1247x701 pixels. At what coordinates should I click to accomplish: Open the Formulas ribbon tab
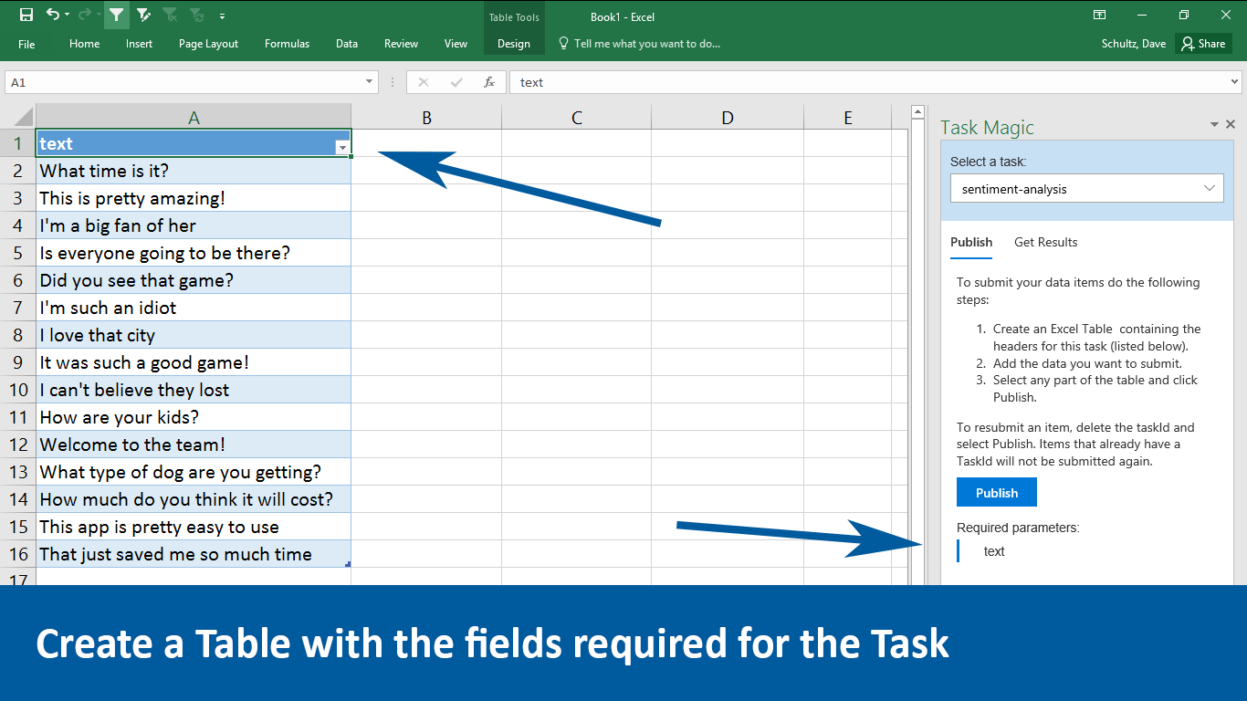coord(287,44)
